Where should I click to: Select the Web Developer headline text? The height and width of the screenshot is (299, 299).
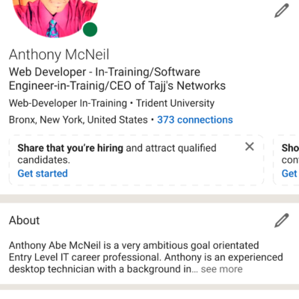pos(117,78)
